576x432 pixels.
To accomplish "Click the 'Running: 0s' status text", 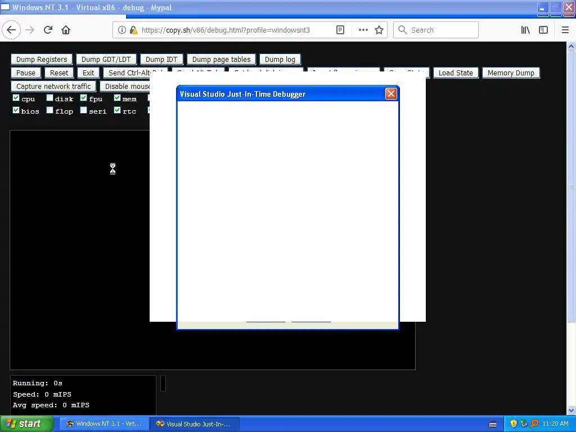I will pos(38,383).
